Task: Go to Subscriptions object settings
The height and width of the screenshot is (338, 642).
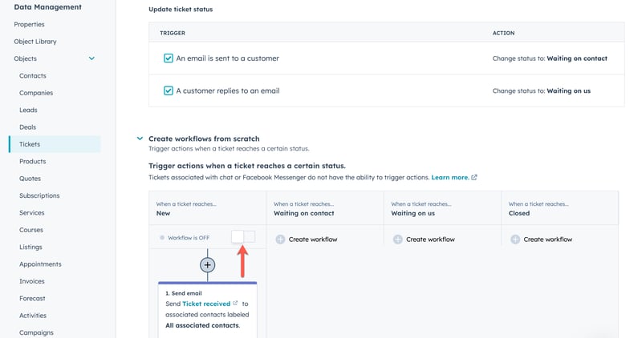Action: click(39, 195)
